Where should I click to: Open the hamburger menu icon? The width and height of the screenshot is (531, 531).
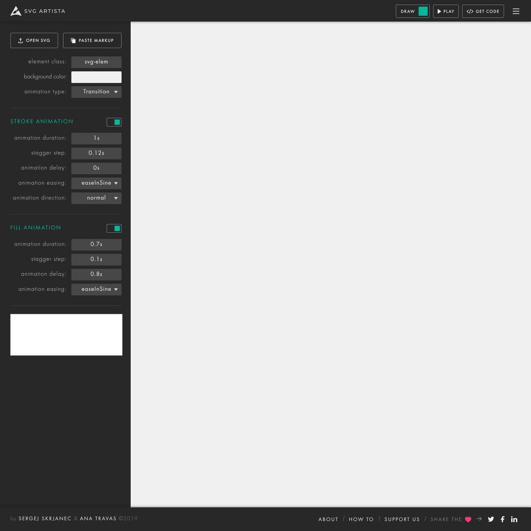click(516, 11)
